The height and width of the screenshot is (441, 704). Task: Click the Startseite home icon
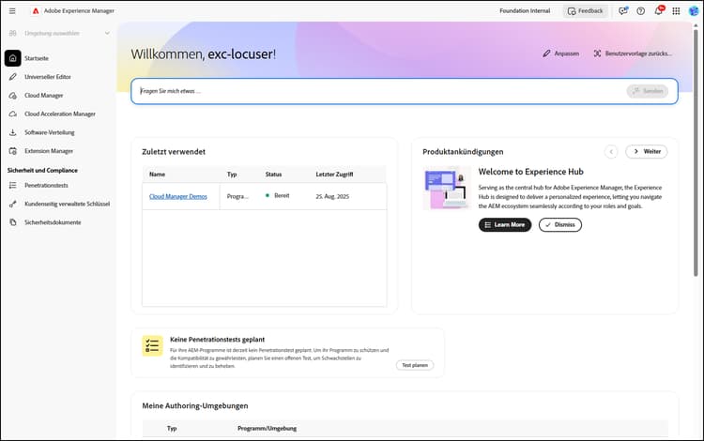12,58
